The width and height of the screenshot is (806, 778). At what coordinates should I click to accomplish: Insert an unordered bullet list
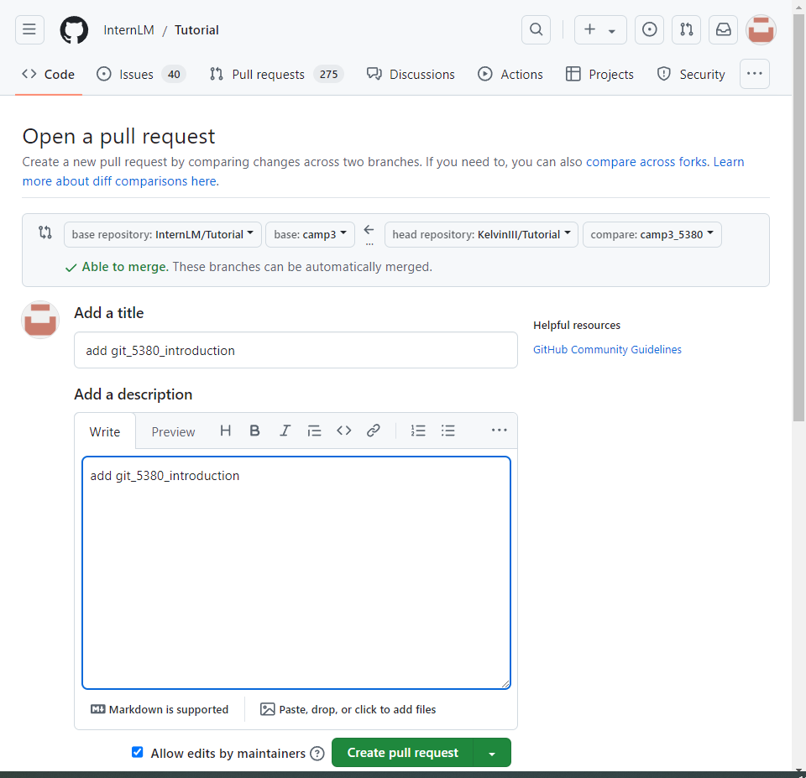click(x=447, y=431)
